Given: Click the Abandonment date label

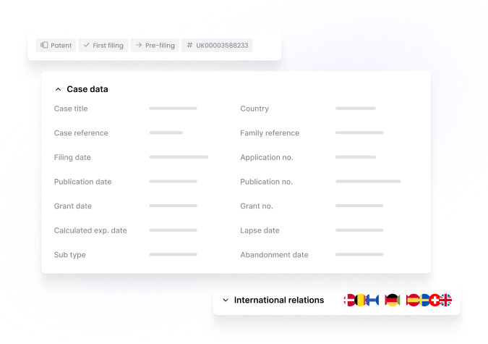Looking at the screenshot, I should (274, 255).
